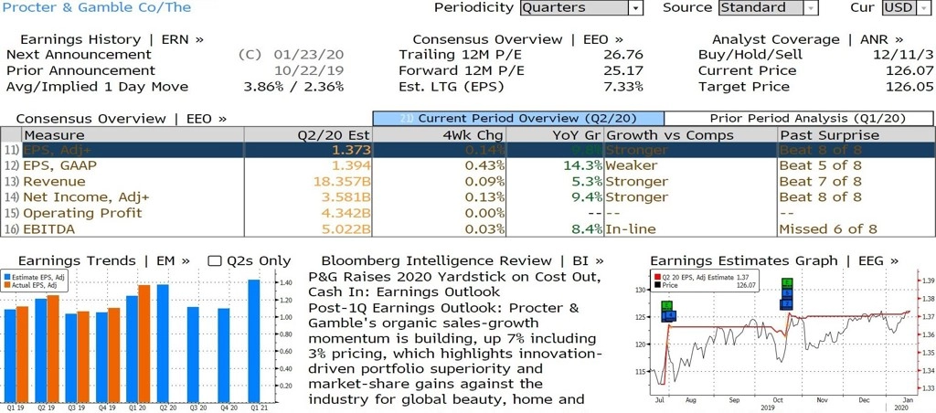Screen dimensions: 936x413
Task: Select the Q3 20 estimate bar in Earnings Trends
Action: (x=193, y=354)
